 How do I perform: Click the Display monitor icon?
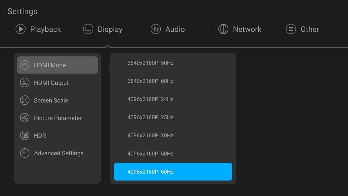[88, 29]
